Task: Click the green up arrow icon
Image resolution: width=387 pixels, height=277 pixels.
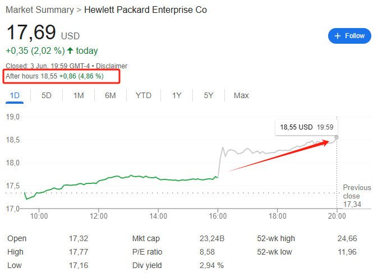Action: click(70, 51)
